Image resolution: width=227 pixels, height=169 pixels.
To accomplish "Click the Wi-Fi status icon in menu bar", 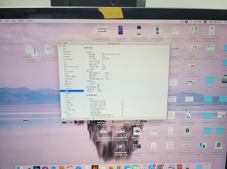I will (191, 22).
